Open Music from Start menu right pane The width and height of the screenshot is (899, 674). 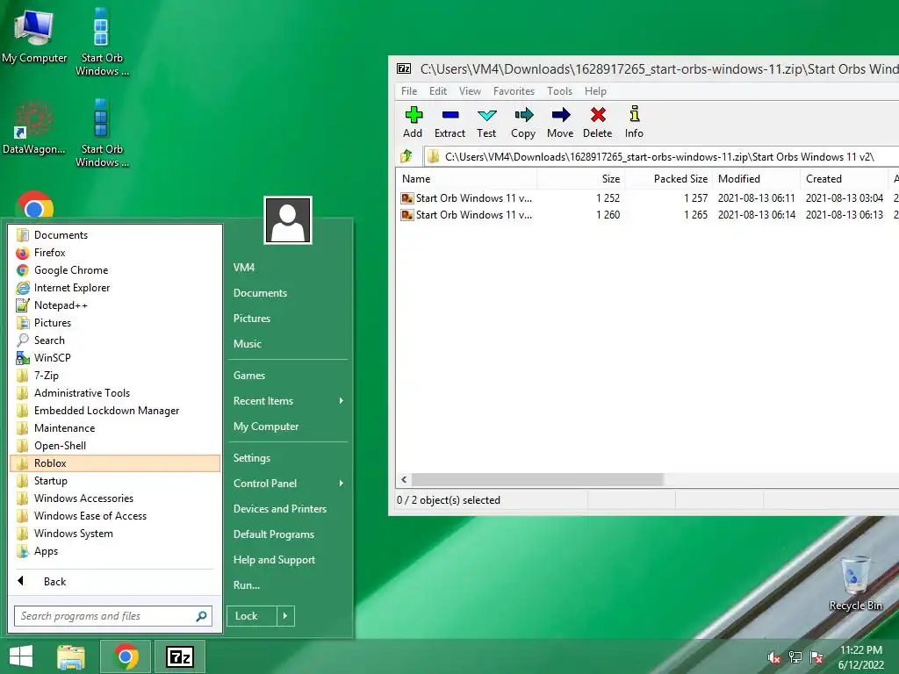[x=288, y=344]
